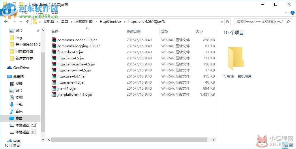
Task: Expand the ribbon with chevron
Action: 286,13
